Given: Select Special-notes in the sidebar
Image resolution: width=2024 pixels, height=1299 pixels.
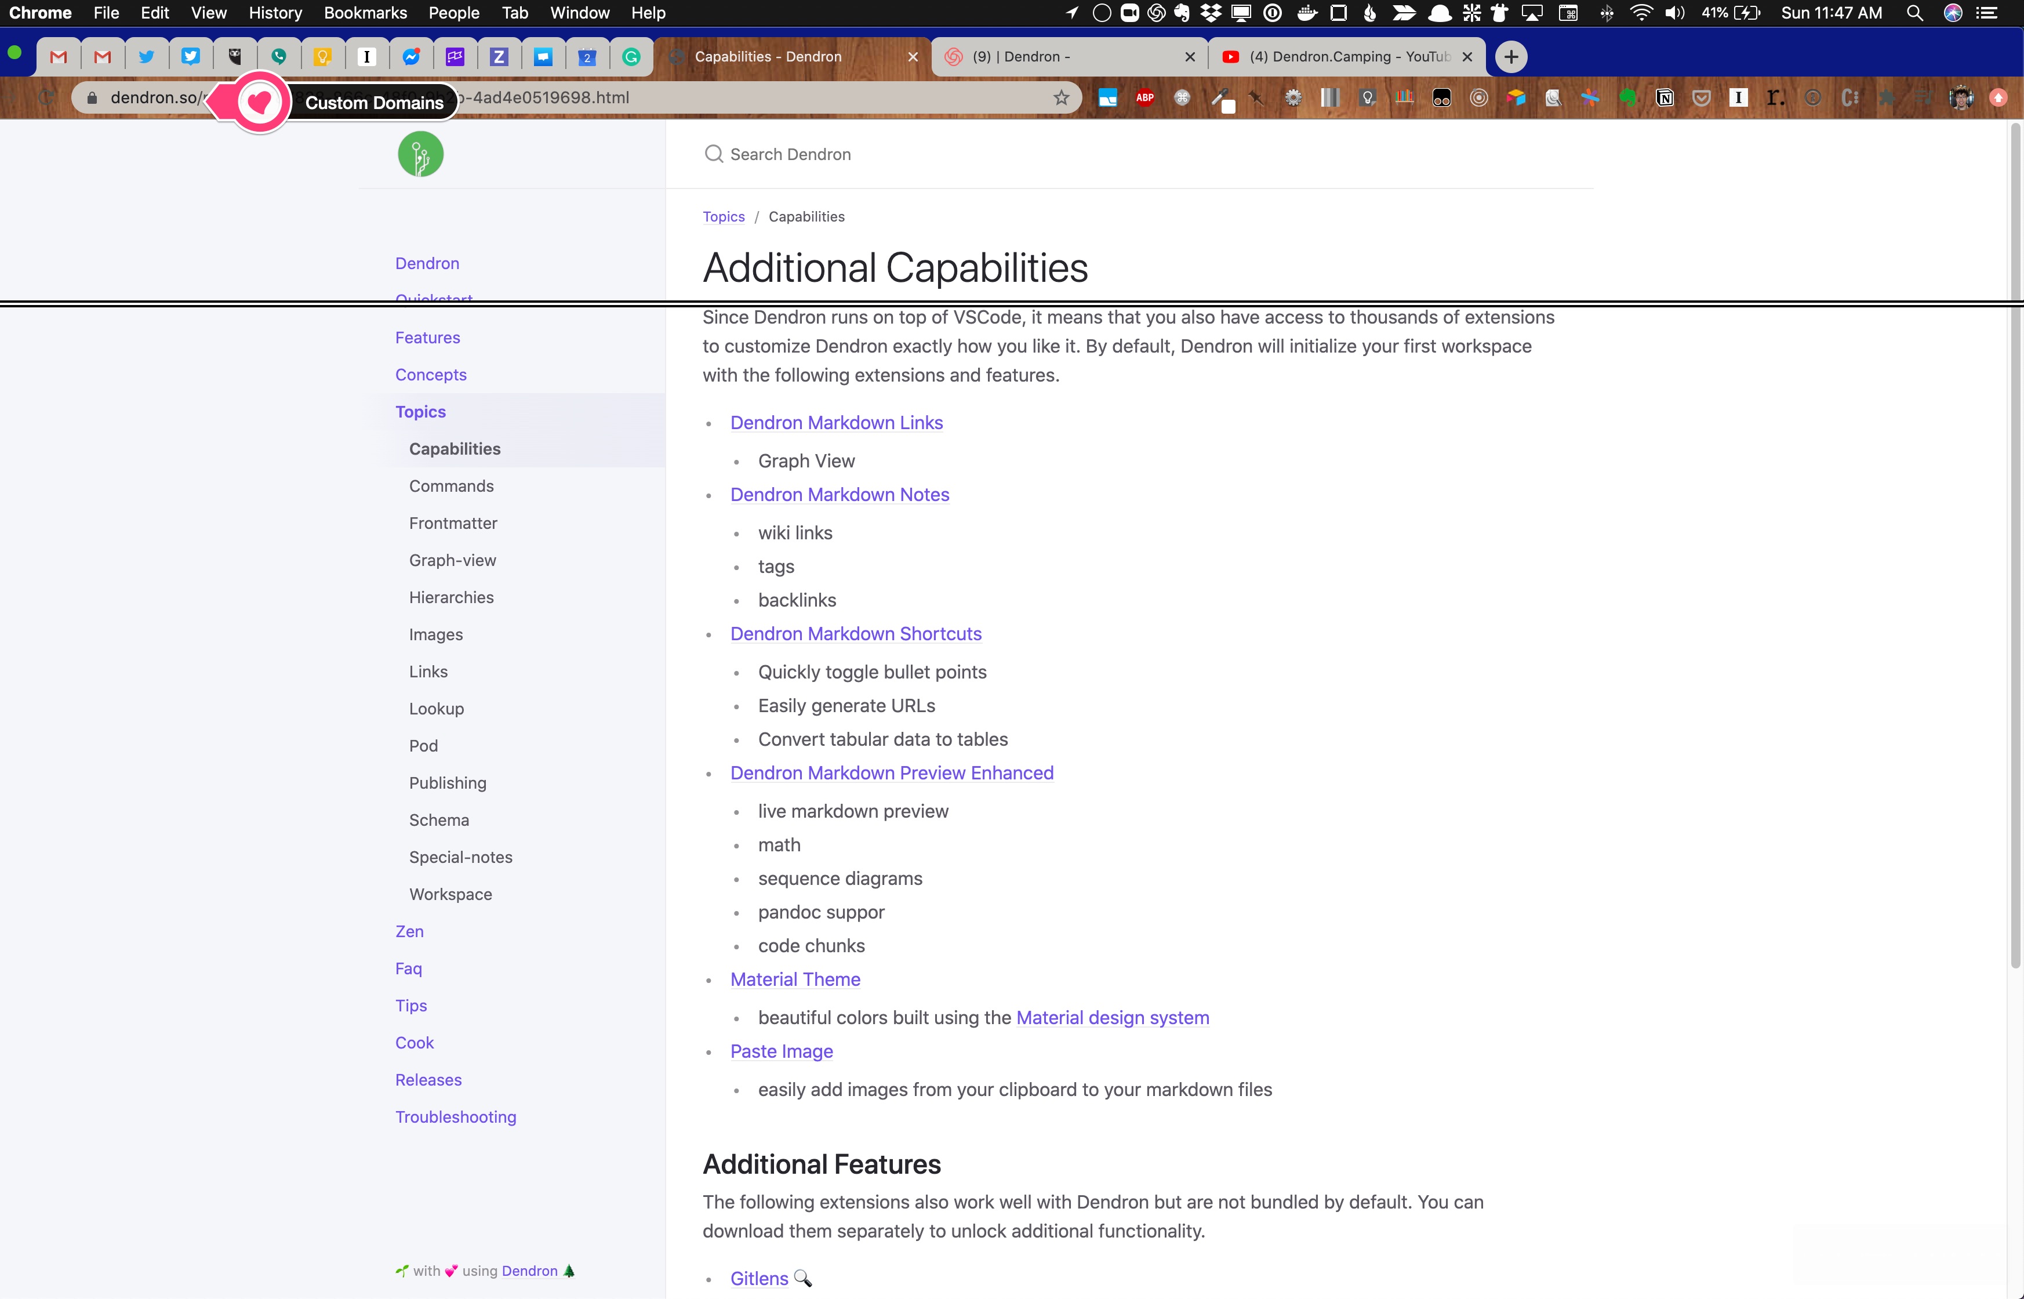Looking at the screenshot, I should click(460, 858).
